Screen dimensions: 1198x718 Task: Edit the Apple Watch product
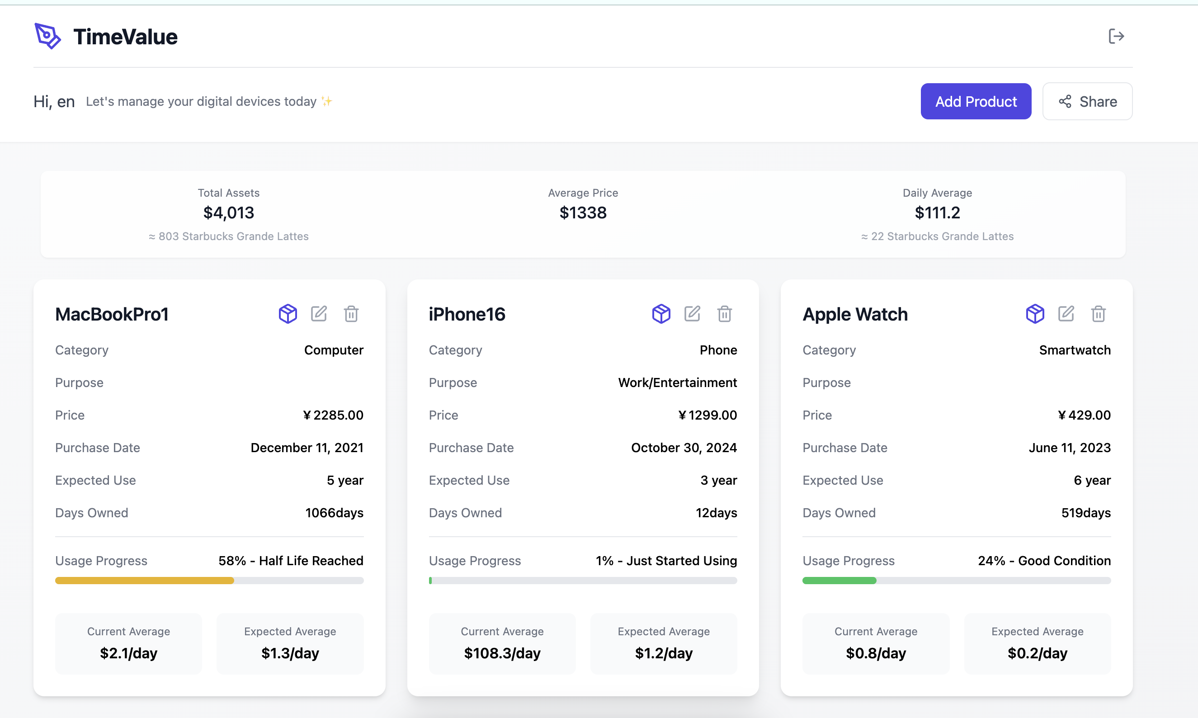click(1066, 313)
